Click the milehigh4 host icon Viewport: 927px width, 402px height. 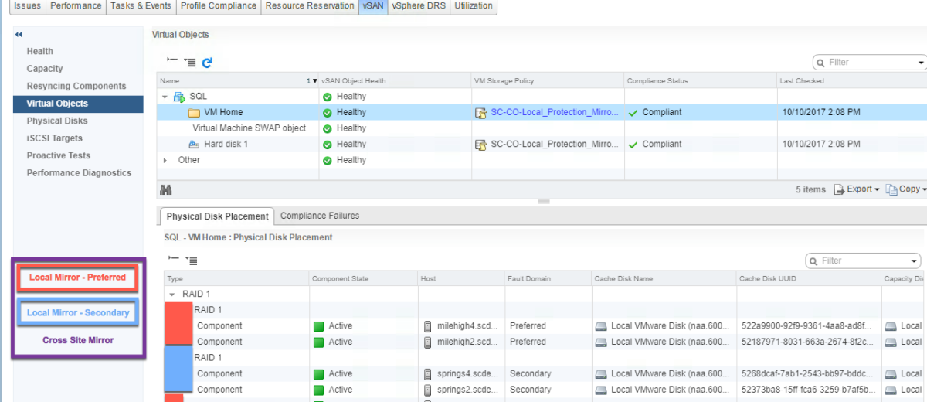(428, 326)
